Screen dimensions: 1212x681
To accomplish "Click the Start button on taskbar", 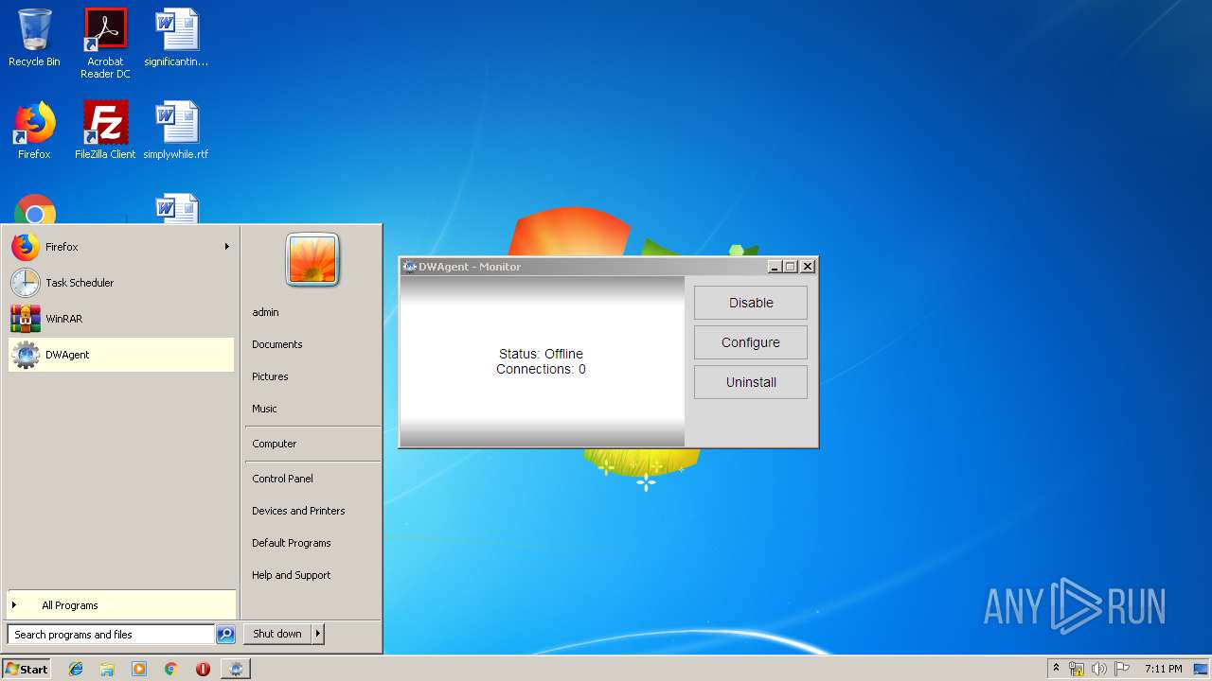I will pos(27,669).
